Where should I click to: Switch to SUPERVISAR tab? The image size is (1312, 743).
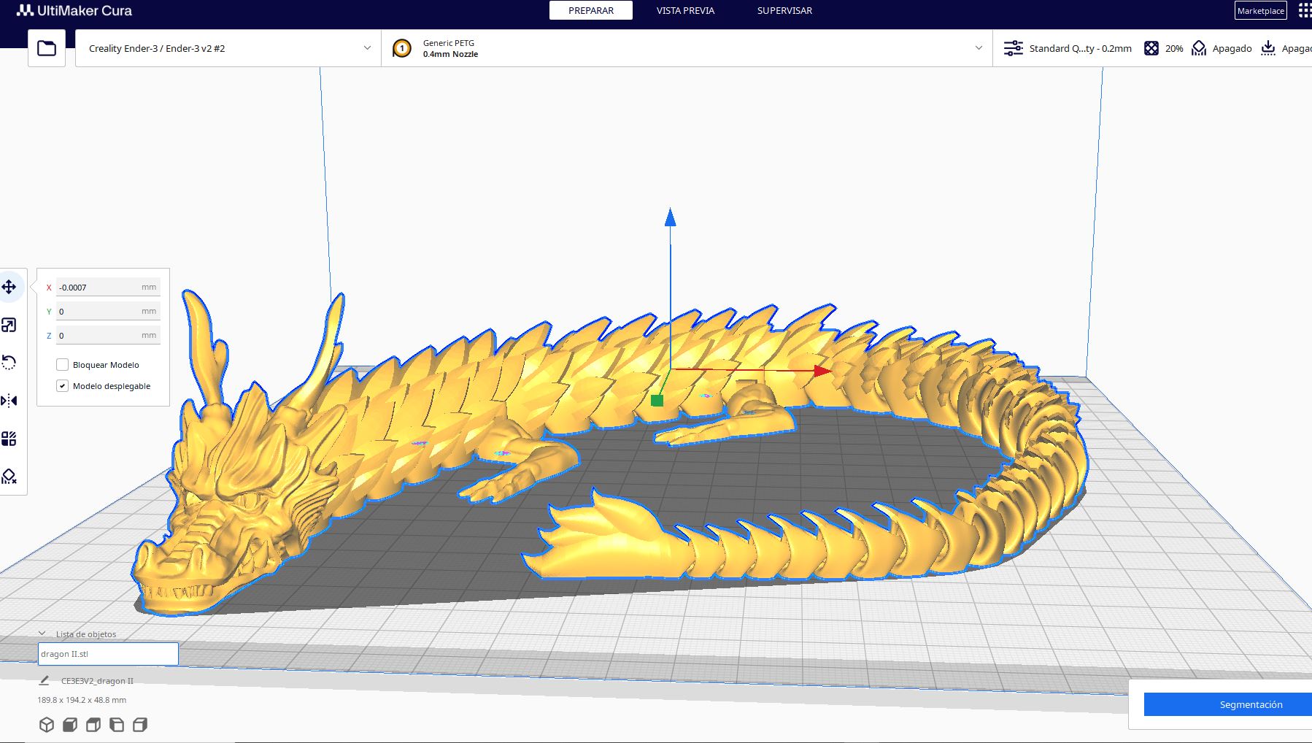784,10
